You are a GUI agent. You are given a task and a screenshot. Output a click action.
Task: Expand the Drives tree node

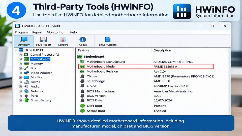(x=20, y=82)
